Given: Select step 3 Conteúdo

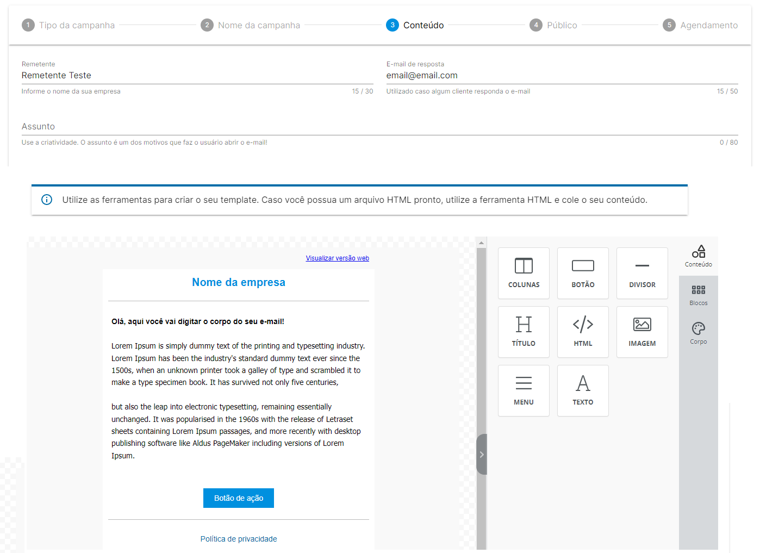Looking at the screenshot, I should point(415,25).
